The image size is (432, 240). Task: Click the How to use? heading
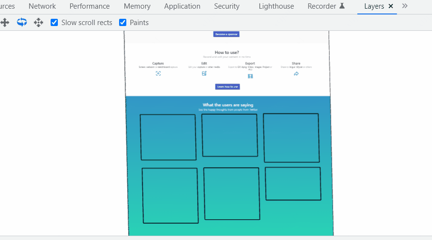coord(227,53)
